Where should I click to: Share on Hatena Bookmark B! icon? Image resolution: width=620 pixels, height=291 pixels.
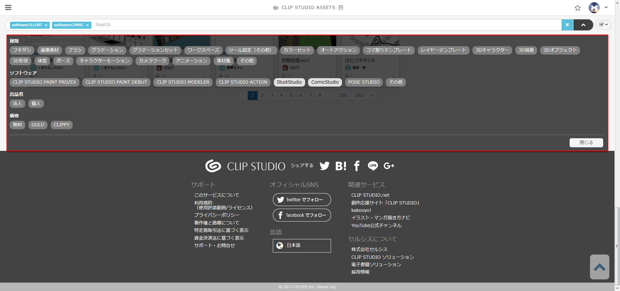[341, 166]
